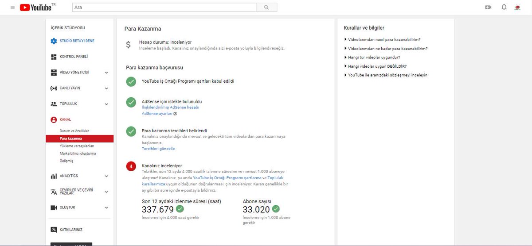Open İlişkilendirilmiş AdSense hesabı link
Image resolution: width=532 pixels, height=246 pixels.
coord(171,108)
